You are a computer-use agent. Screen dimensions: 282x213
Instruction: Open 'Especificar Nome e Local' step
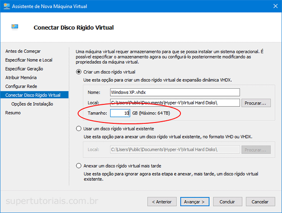click(29, 60)
